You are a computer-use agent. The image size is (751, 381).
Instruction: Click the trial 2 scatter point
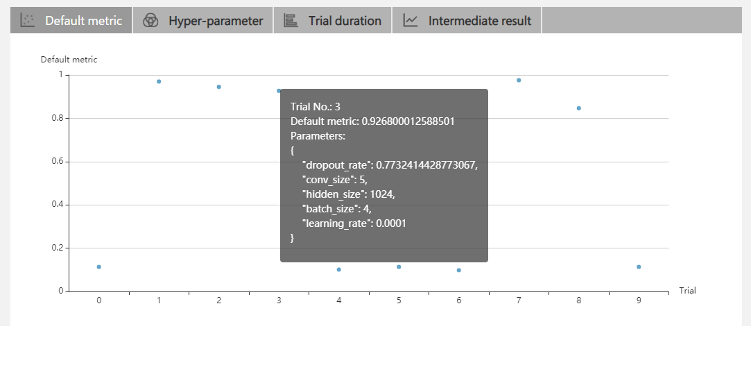pyautogui.click(x=219, y=87)
